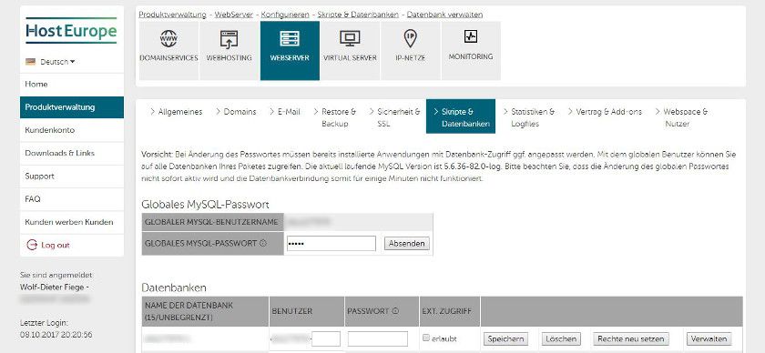Image resolution: width=765 pixels, height=353 pixels.
Task: Focus the database Benutzer suffix field
Action: pos(326,338)
